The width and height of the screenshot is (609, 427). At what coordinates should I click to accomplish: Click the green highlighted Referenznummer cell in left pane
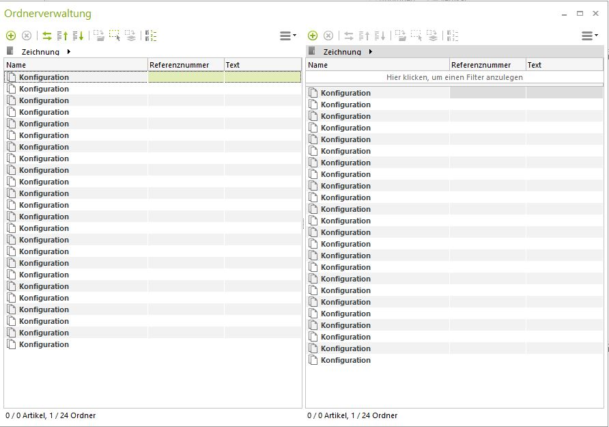[186, 77]
